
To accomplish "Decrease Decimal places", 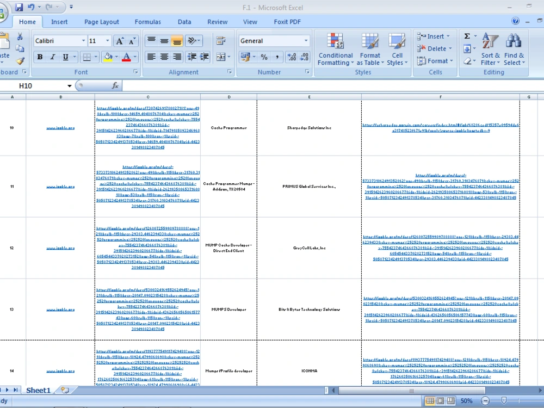I will (304, 57).
